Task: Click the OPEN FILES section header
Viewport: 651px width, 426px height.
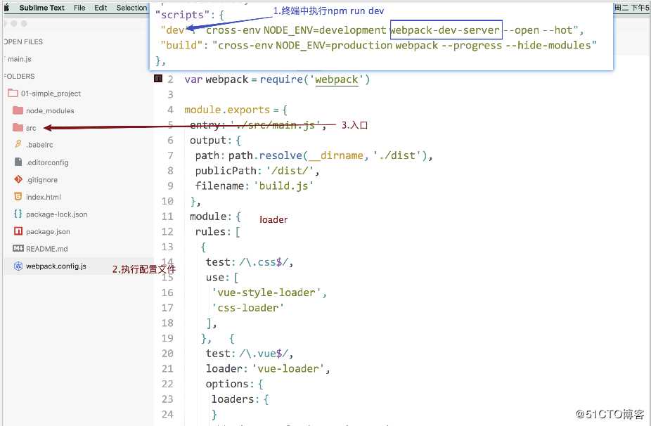Action: tap(22, 42)
